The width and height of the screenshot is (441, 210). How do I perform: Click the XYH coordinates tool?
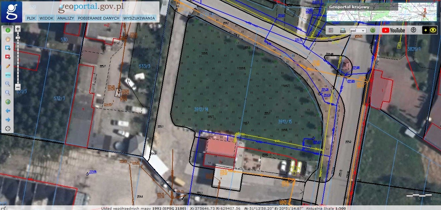coord(8,75)
